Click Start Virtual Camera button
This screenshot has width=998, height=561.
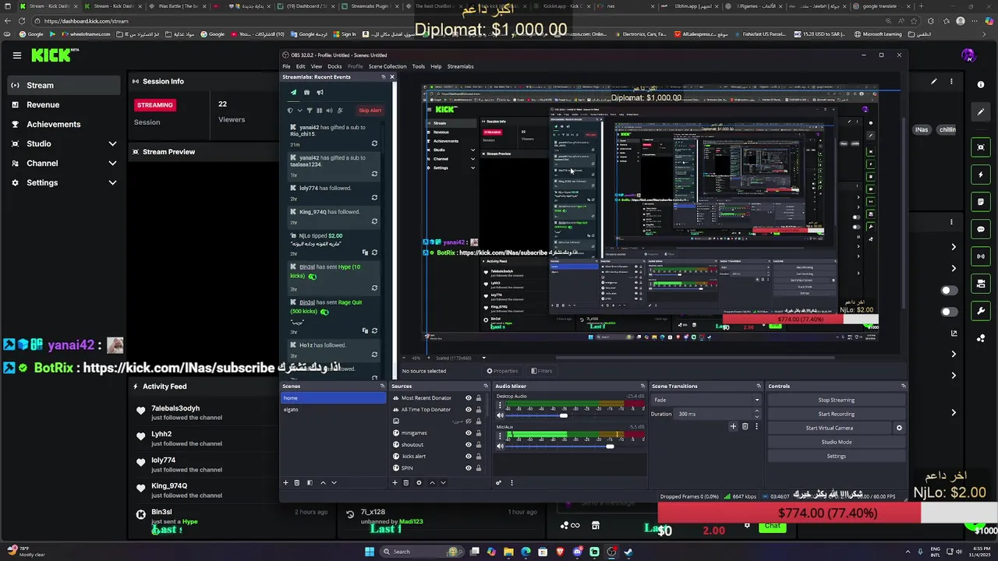coord(830,428)
